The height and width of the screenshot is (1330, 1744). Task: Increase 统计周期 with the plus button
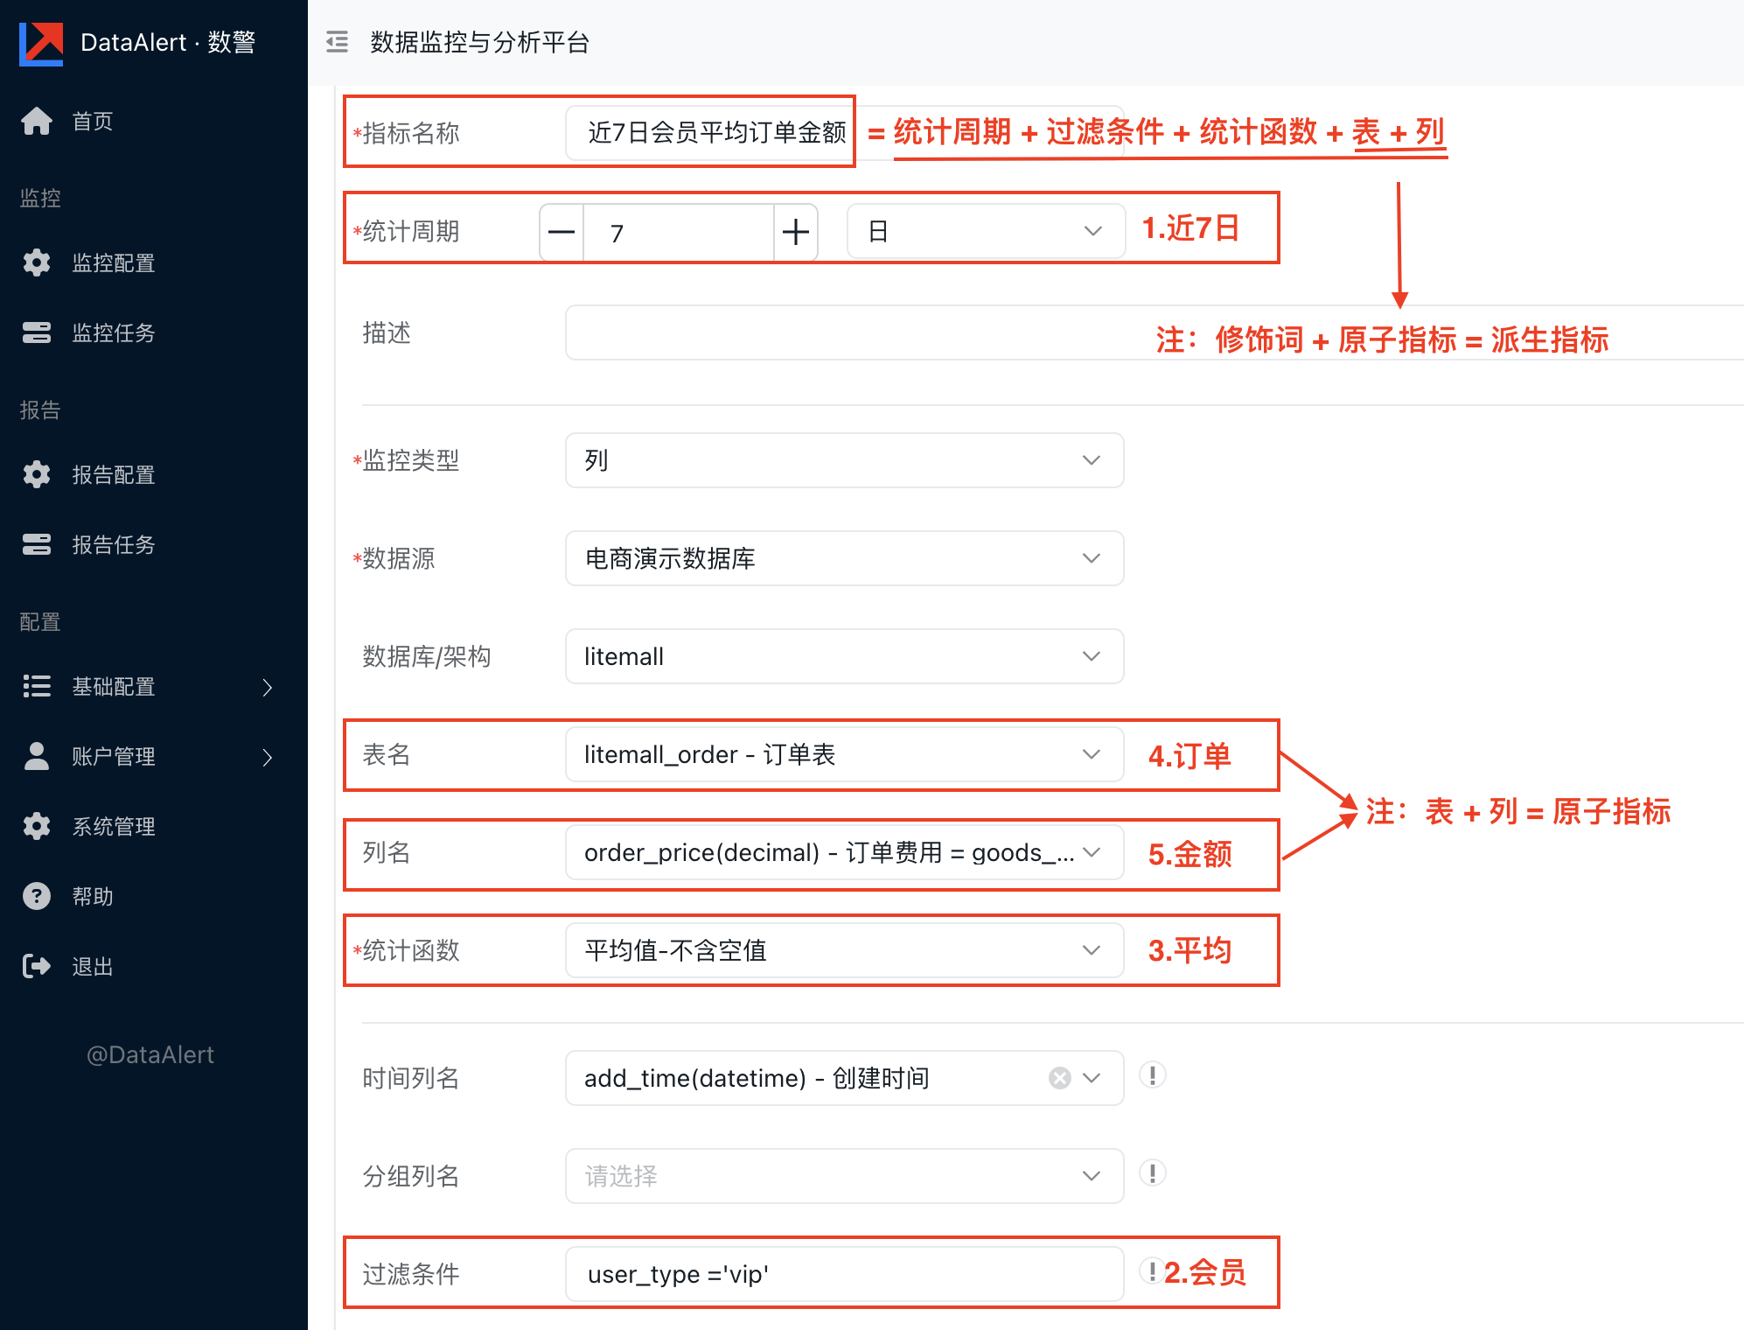(795, 233)
